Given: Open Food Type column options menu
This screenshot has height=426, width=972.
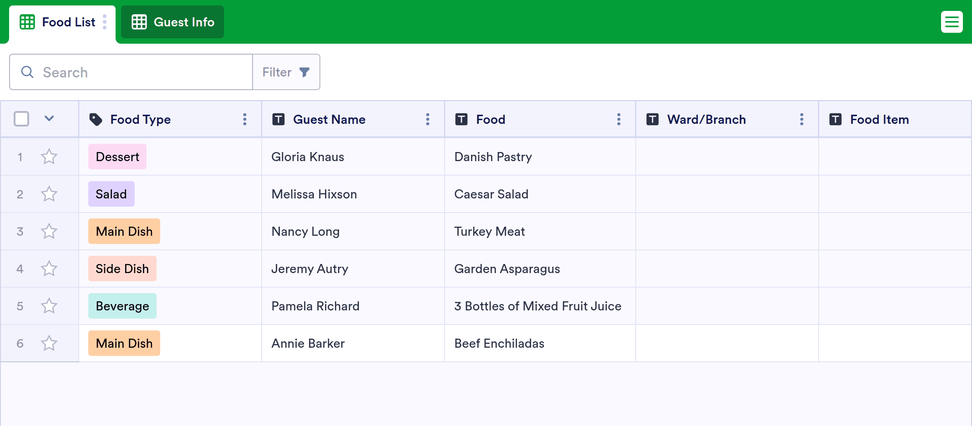Looking at the screenshot, I should [245, 119].
